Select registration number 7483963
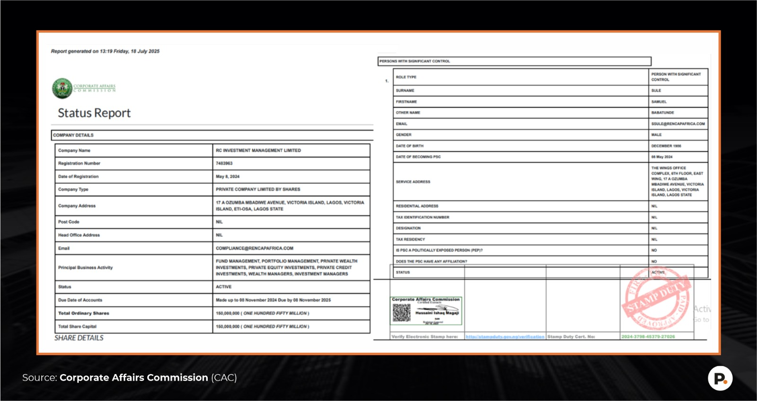The image size is (757, 401). tap(224, 163)
